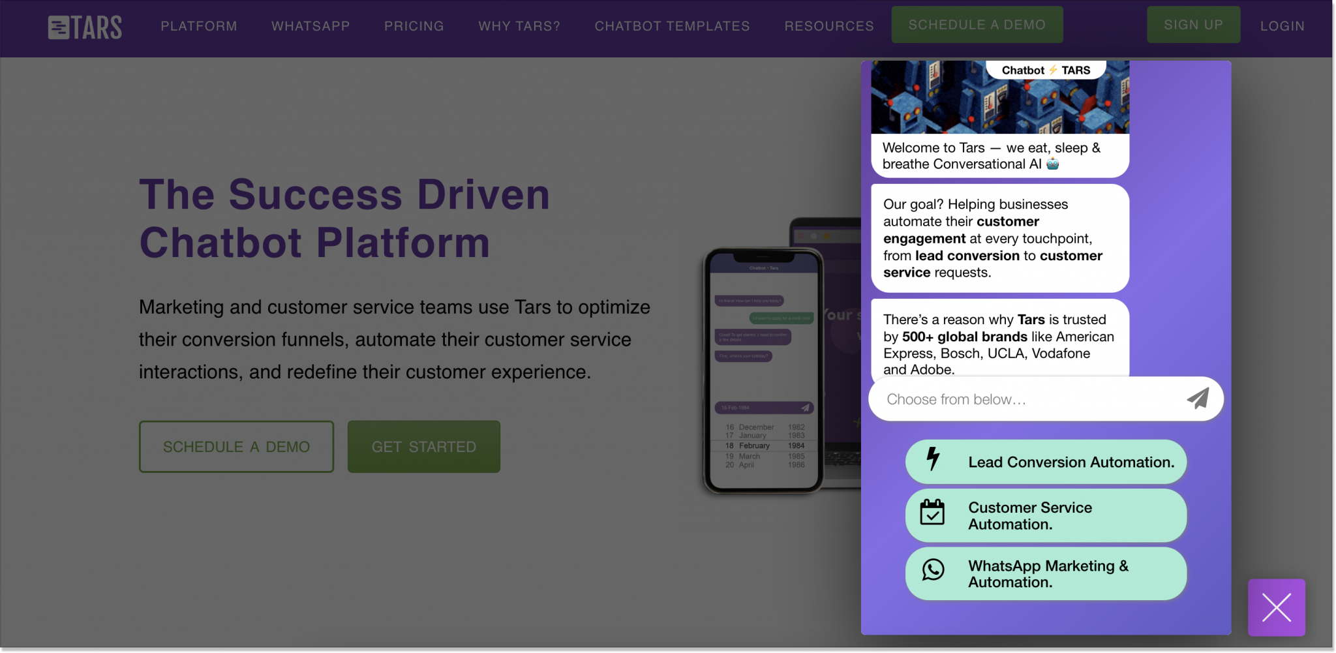Open the CHATBOT TEMPLATES menu item
This screenshot has width=1336, height=653.
(x=672, y=26)
